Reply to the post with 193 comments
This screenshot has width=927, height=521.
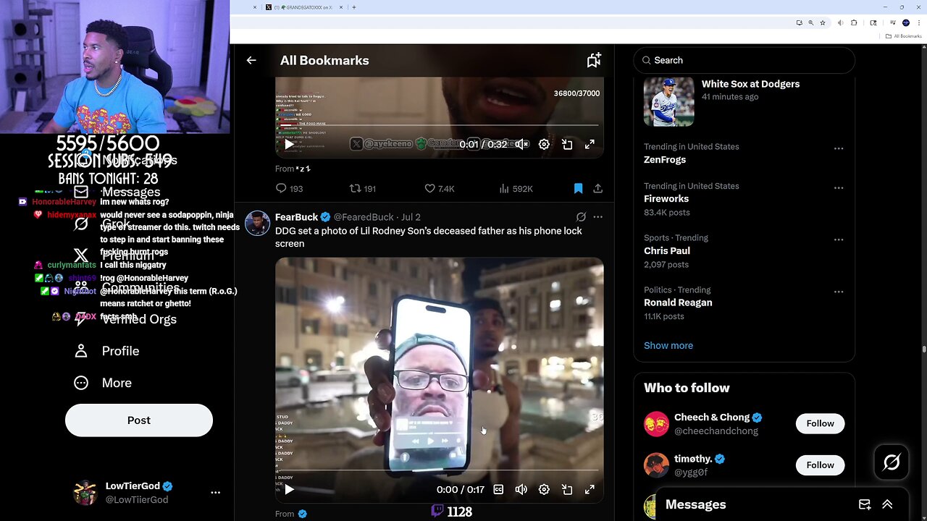[x=289, y=189]
